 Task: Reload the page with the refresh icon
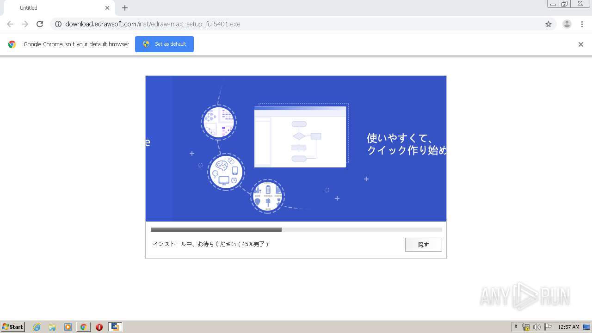pos(40,24)
